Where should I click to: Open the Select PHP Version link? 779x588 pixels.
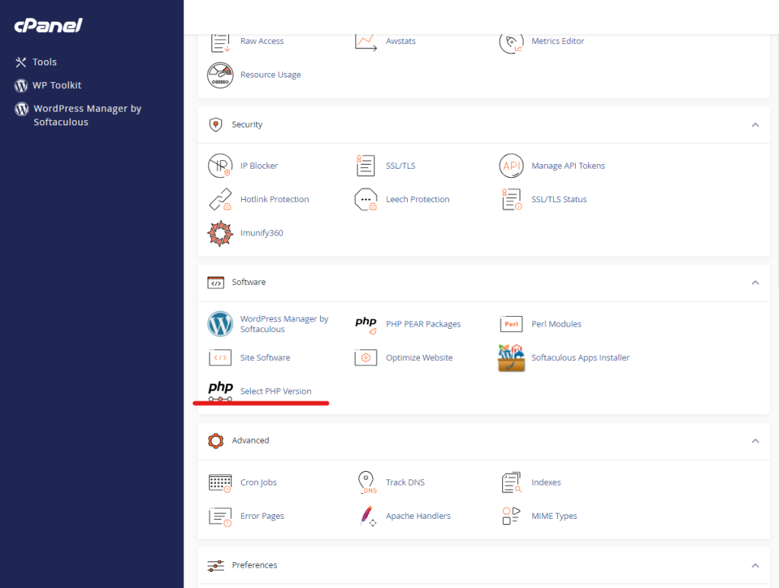tap(275, 391)
